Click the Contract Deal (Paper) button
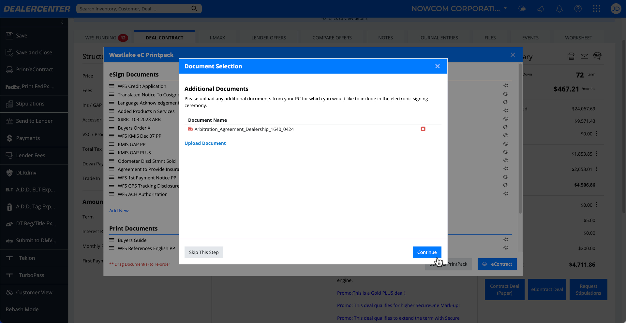Image resolution: width=626 pixels, height=323 pixels. tap(504, 289)
